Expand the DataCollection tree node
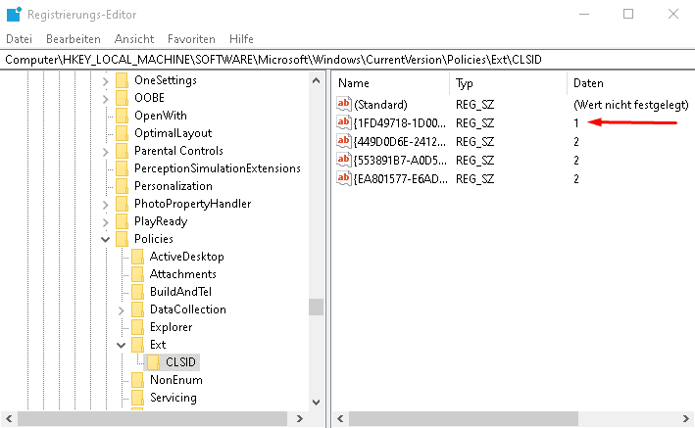695x428 pixels. pyautogui.click(x=121, y=309)
